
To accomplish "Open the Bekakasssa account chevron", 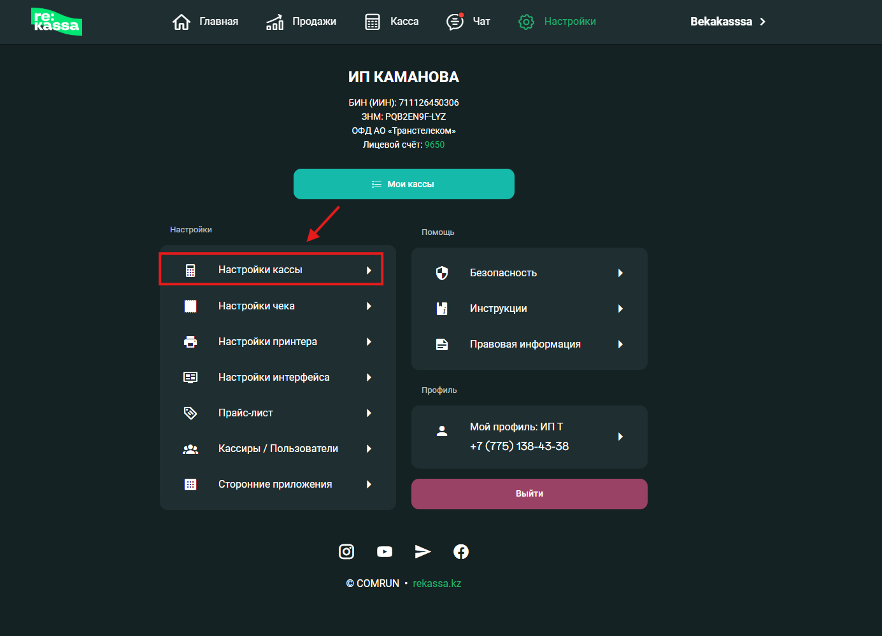I will click(762, 22).
